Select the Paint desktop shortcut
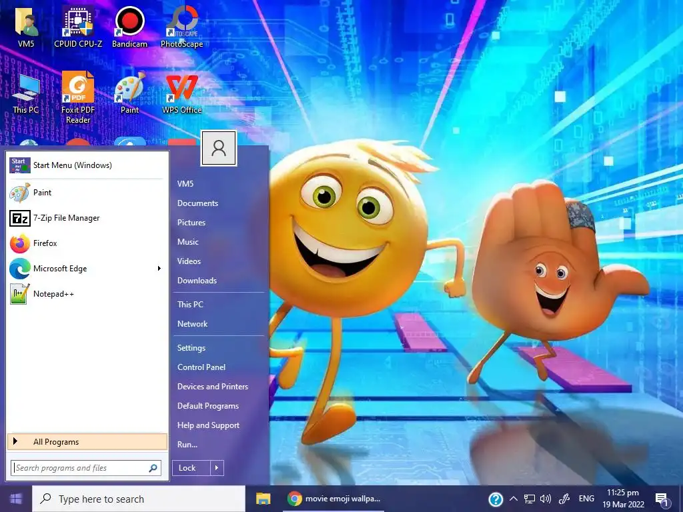This screenshot has width=683, height=512. click(x=129, y=92)
